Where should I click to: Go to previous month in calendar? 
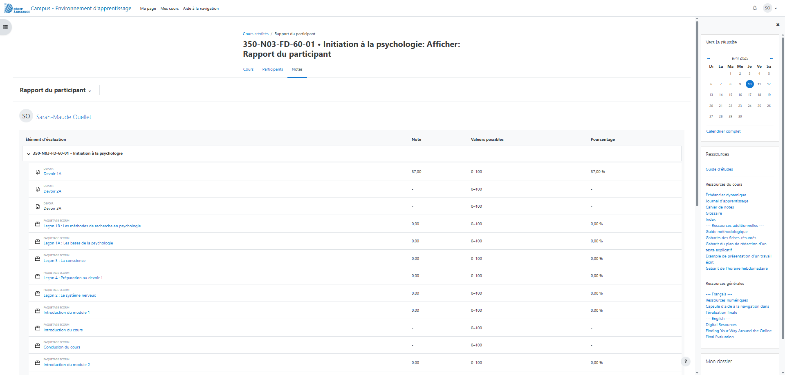click(709, 58)
